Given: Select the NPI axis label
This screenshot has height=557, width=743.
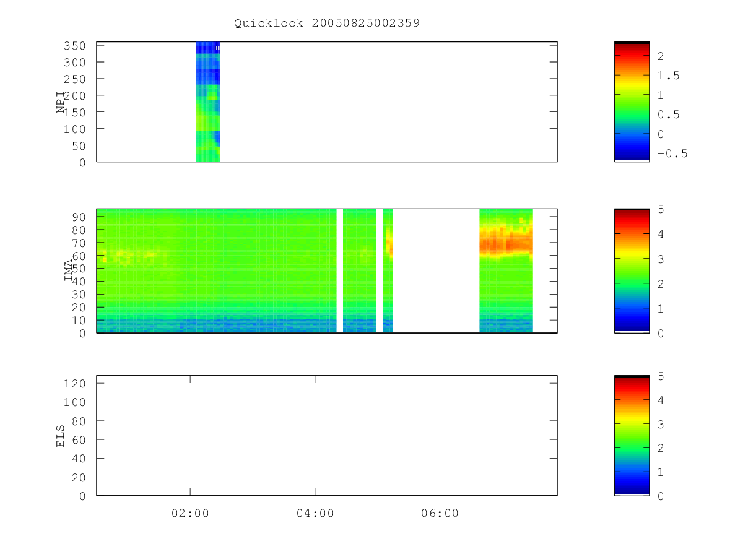Looking at the screenshot, I should coord(61,102).
